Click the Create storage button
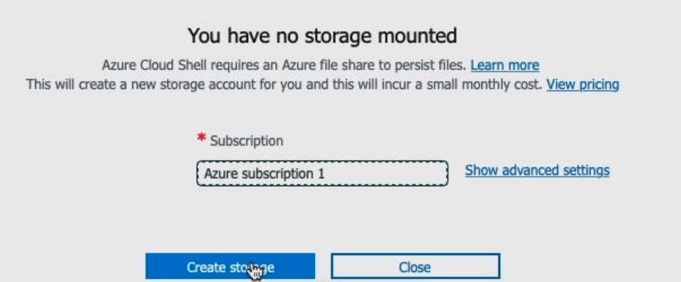681x282 pixels. [x=230, y=266]
